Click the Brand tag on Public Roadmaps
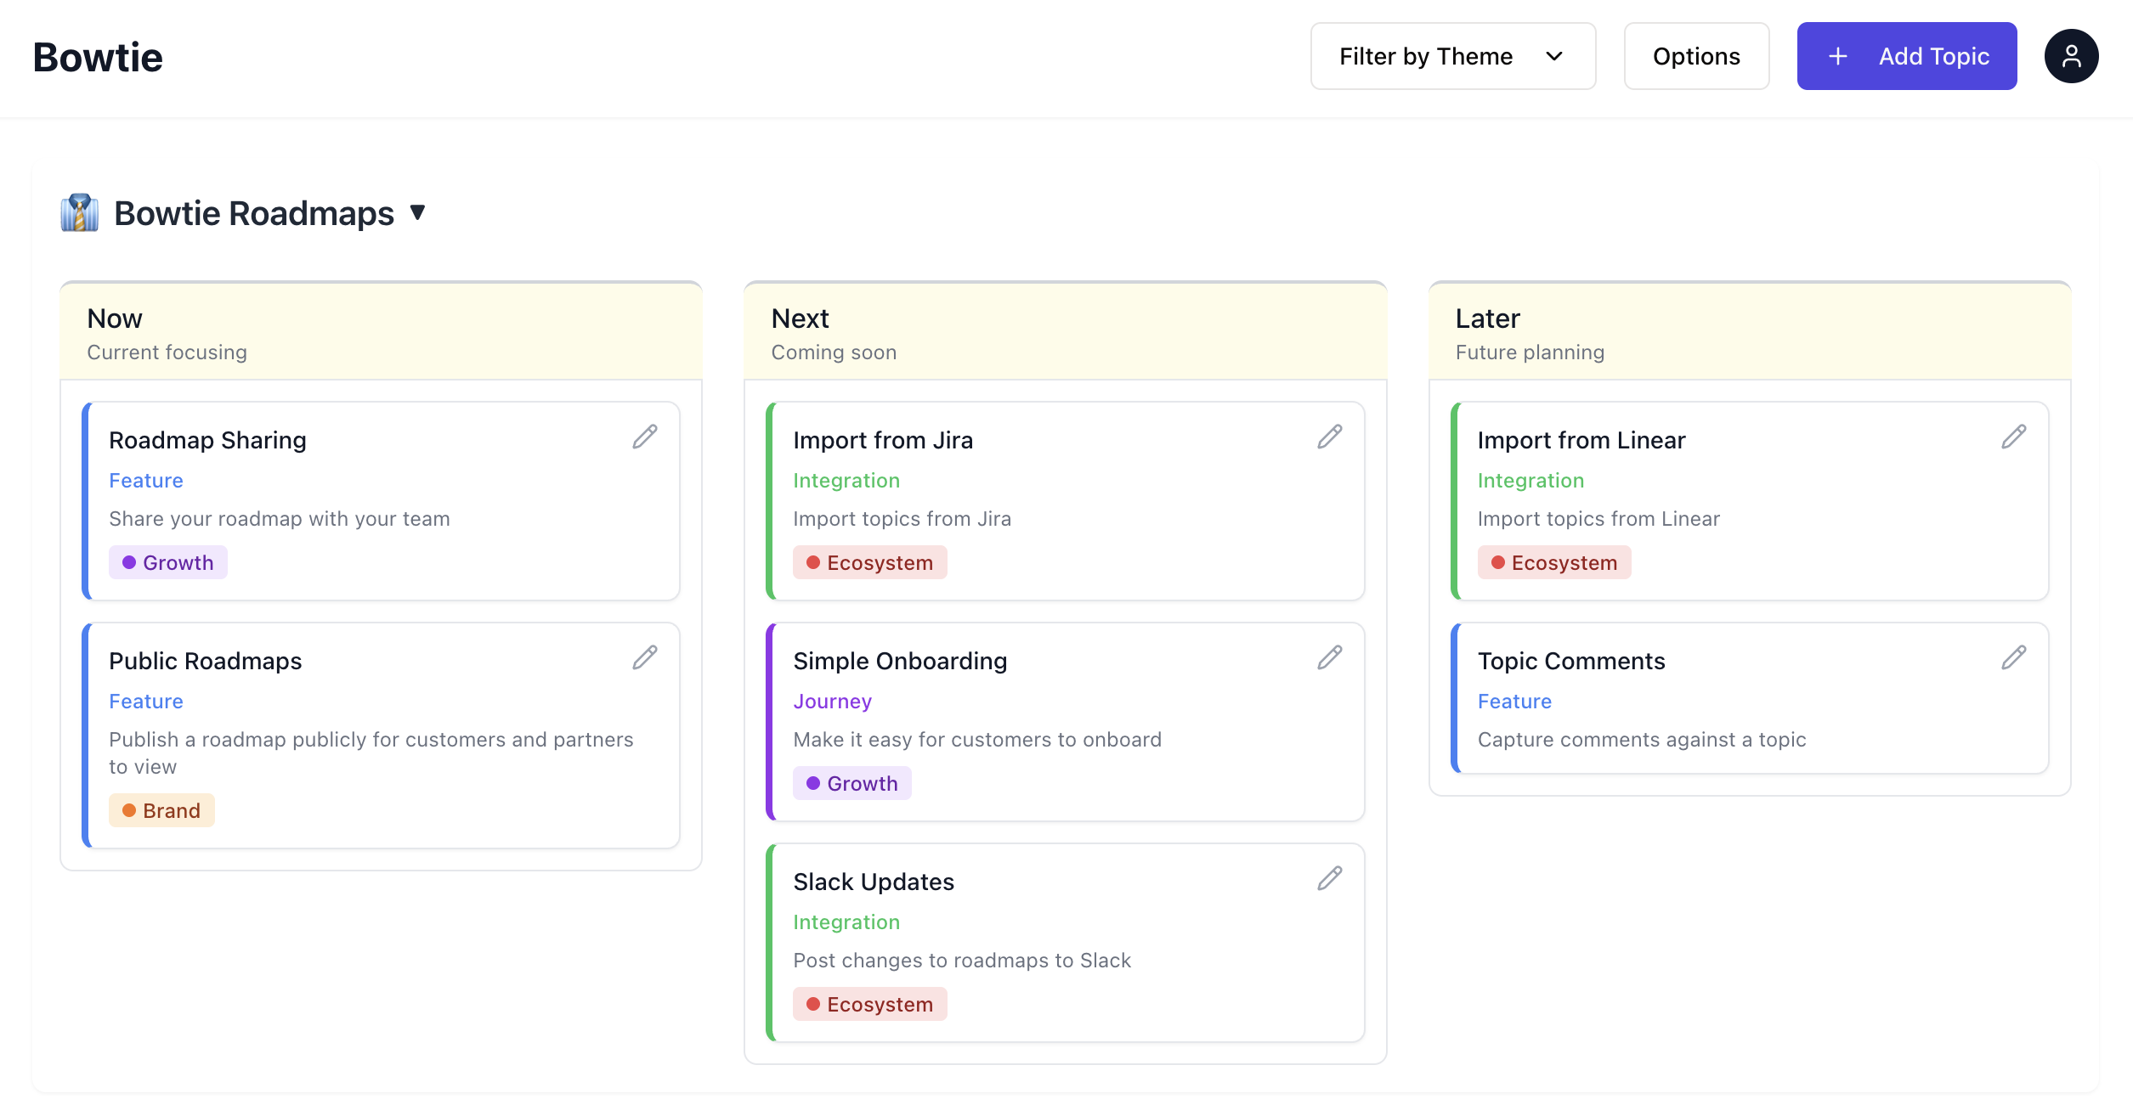 tap(161, 810)
